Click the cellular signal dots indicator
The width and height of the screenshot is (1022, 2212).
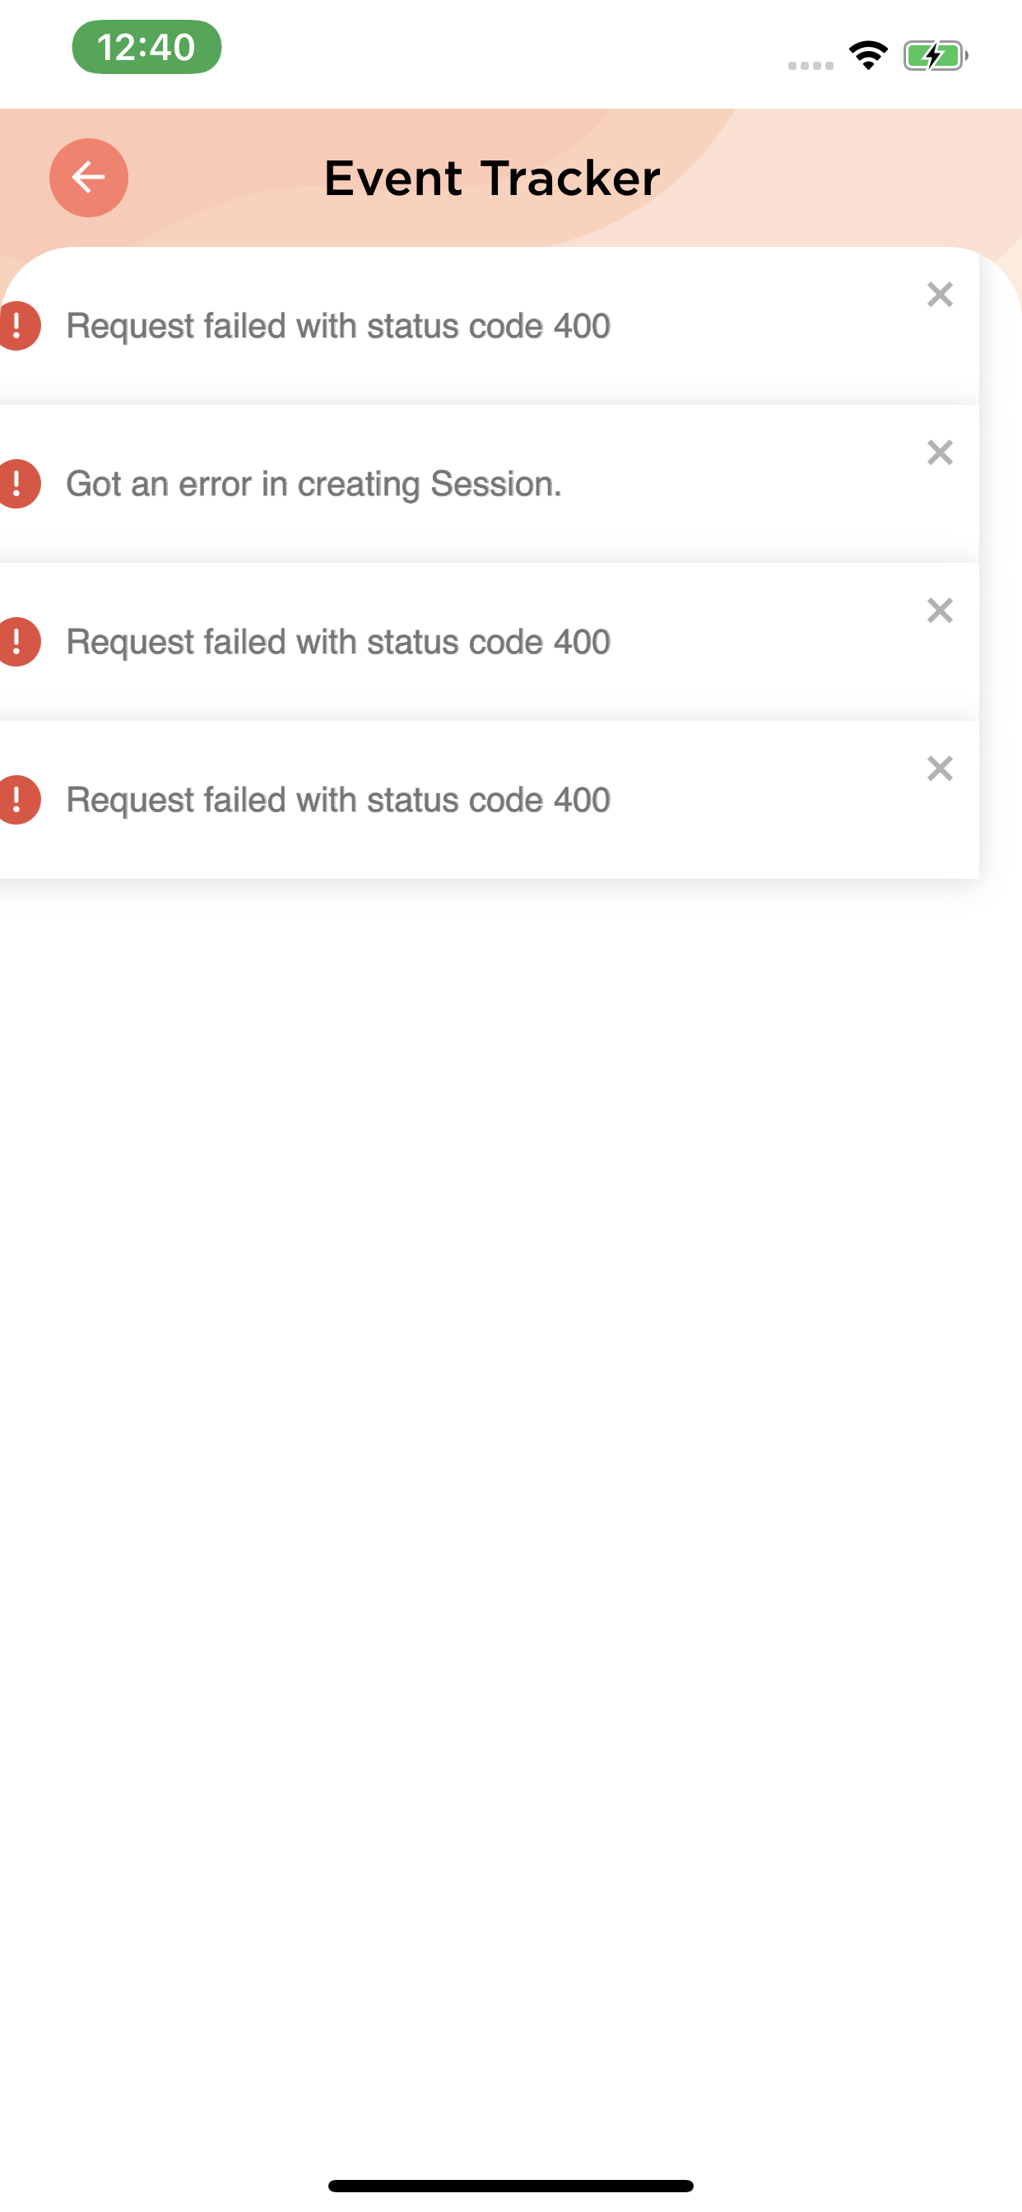pos(811,65)
